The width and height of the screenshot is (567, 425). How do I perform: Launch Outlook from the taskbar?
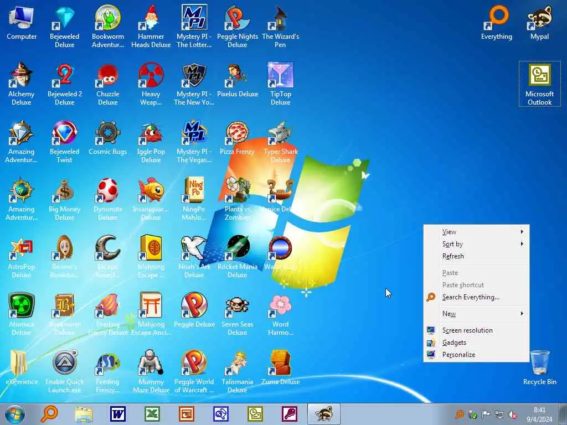(255, 414)
